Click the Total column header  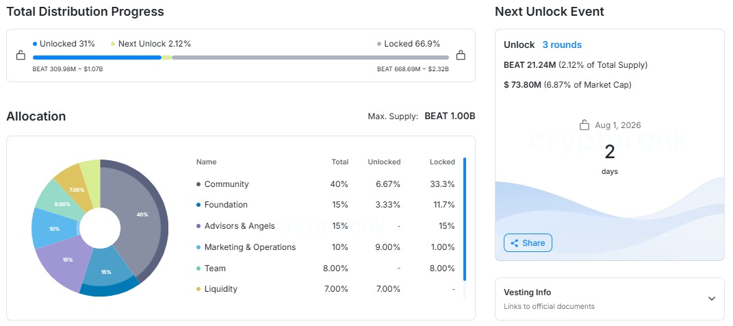[340, 162]
